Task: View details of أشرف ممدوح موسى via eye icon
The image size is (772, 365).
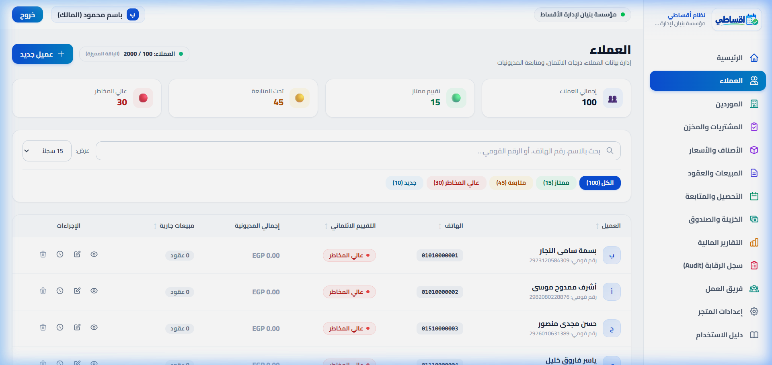Action: pos(94,291)
